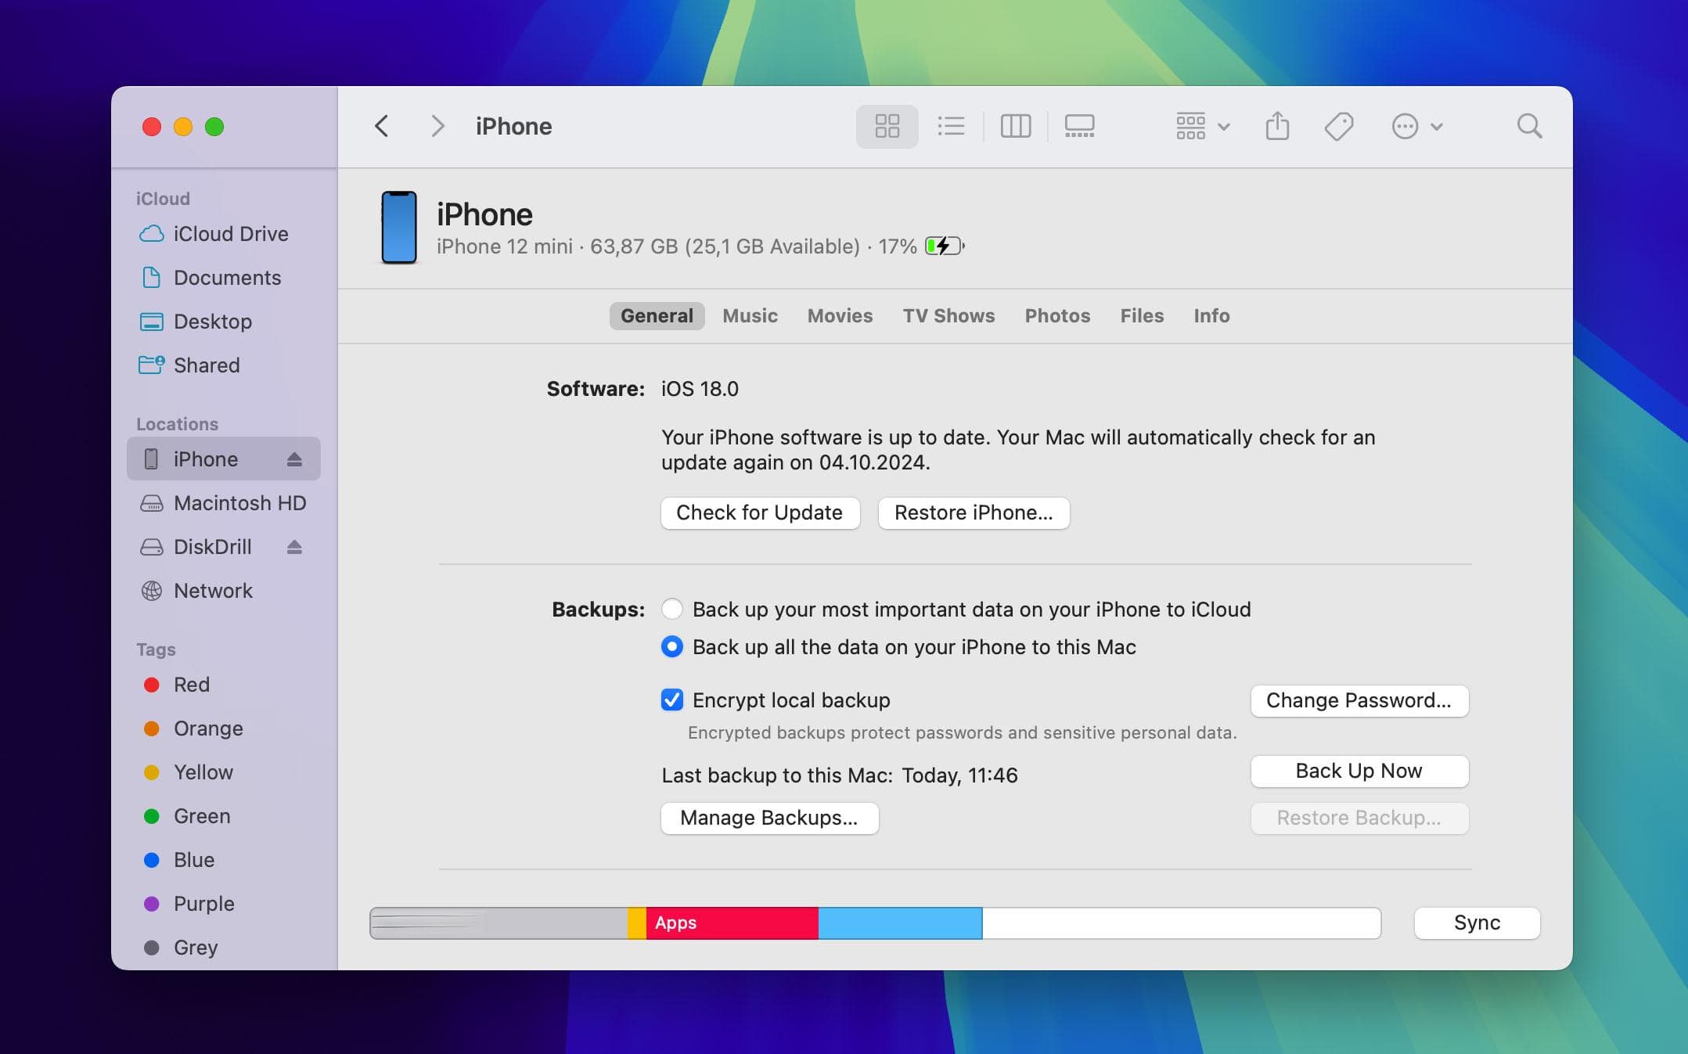Click "Last backup to this Mac" text
The width and height of the screenshot is (1688, 1054).
(x=777, y=775)
